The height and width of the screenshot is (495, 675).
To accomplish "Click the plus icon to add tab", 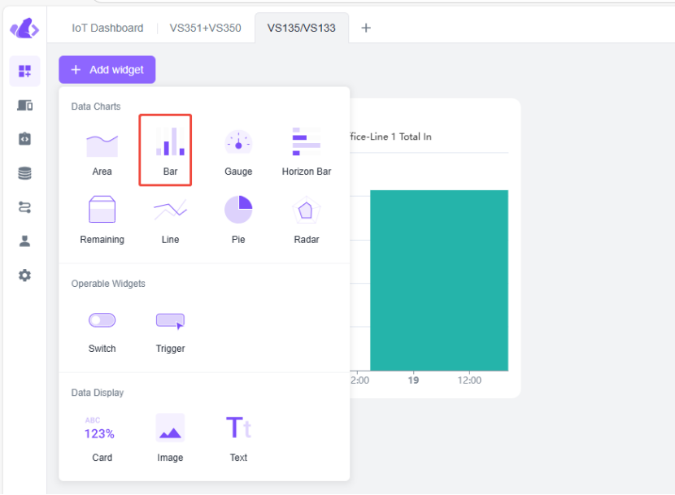I will coord(366,28).
